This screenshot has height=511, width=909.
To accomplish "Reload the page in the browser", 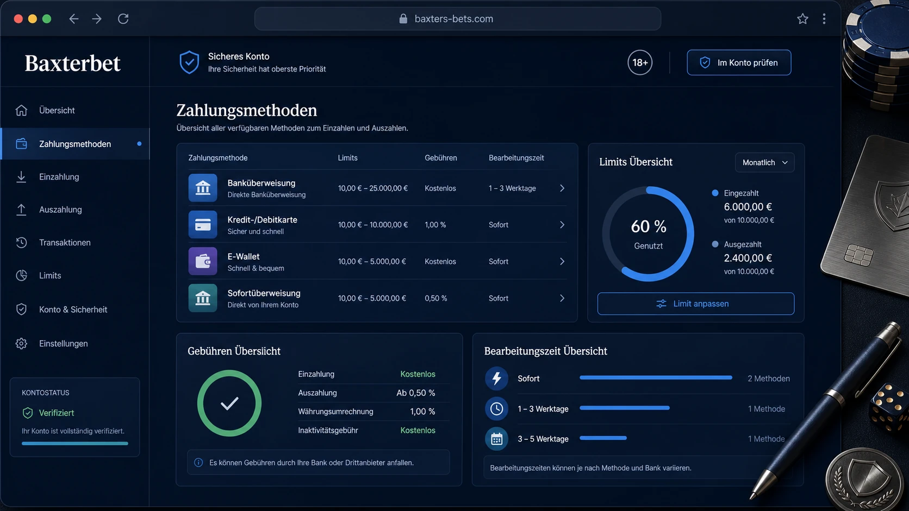I will coord(123,19).
